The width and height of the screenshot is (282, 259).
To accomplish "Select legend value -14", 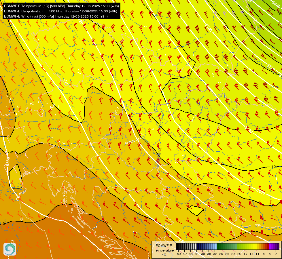I will [x=251, y=254].
